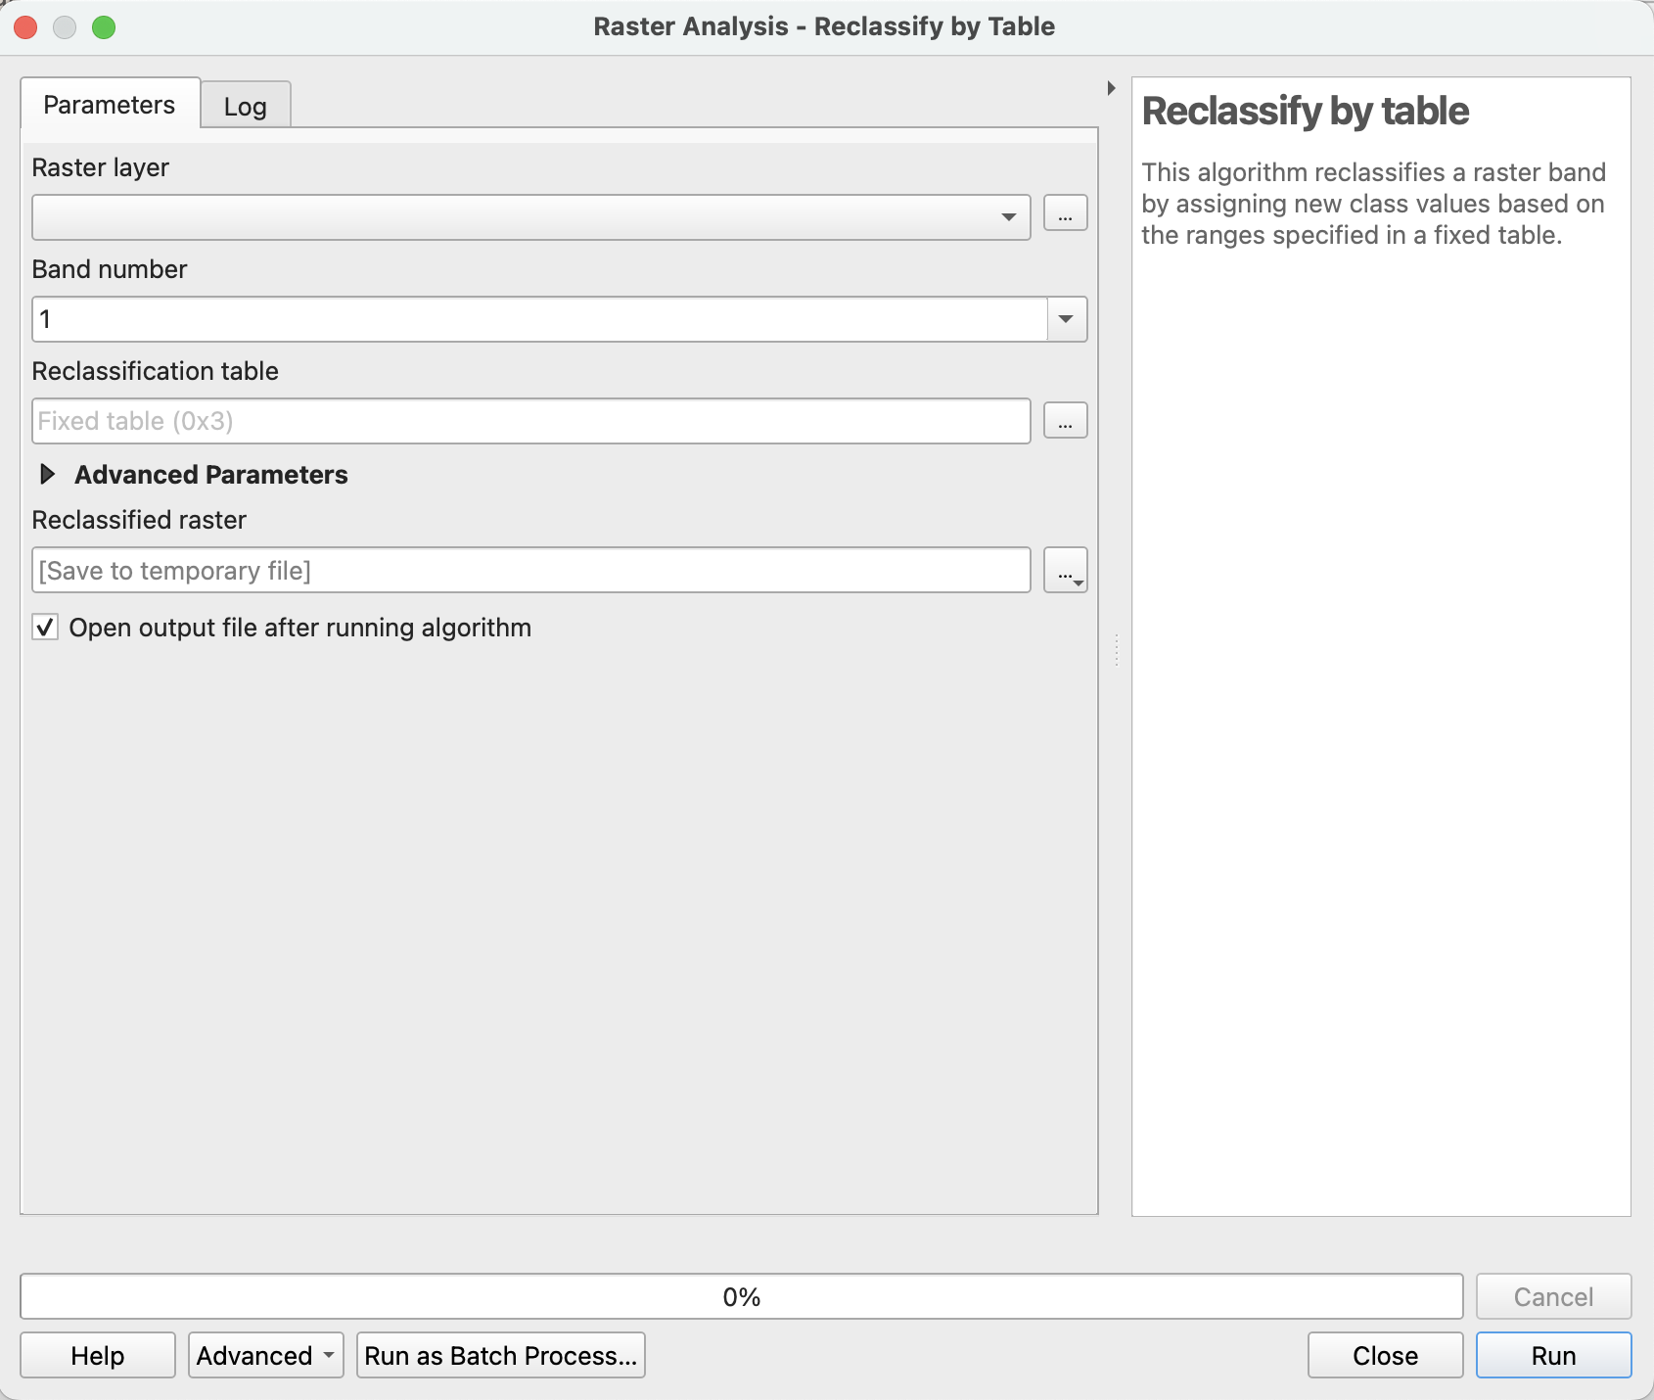This screenshot has width=1654, height=1400.
Task: Click the Help button
Action: (98, 1355)
